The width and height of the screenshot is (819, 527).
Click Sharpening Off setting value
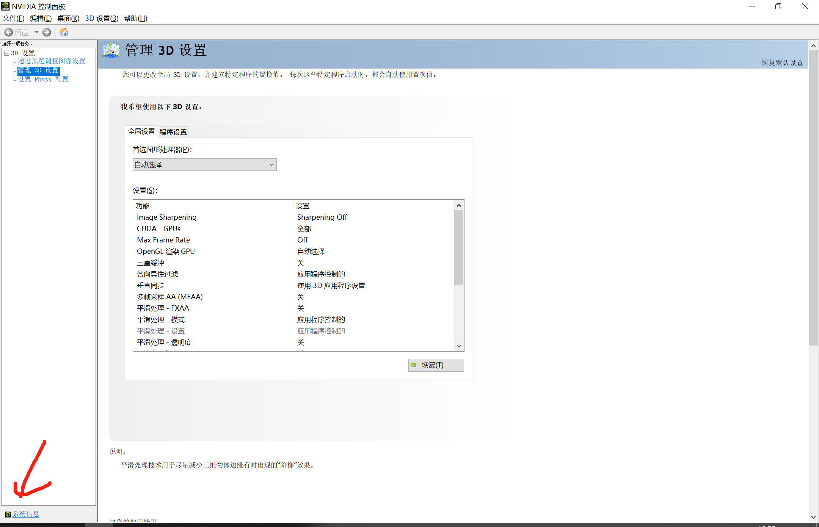[x=322, y=217]
